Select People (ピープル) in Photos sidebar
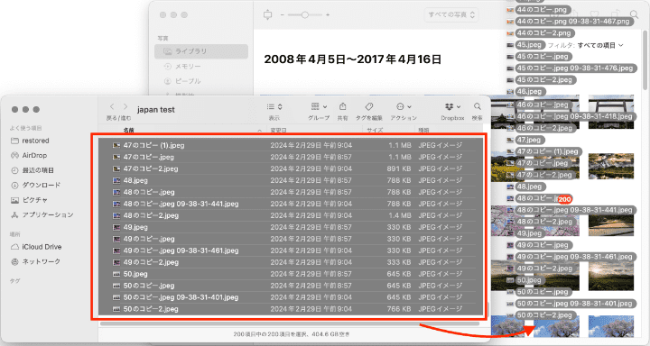This screenshot has height=346, width=650. [182, 81]
